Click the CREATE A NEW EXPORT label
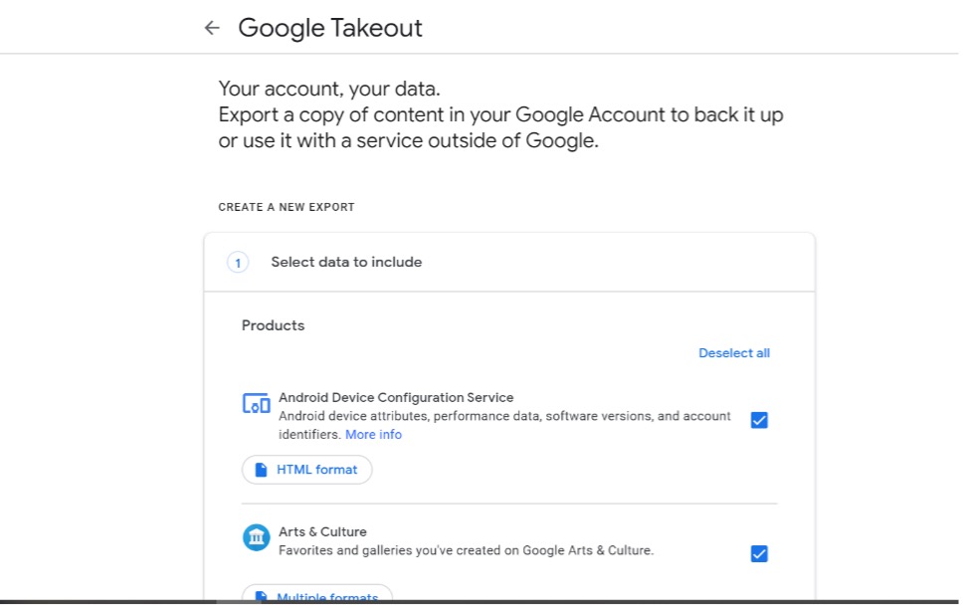 click(287, 208)
